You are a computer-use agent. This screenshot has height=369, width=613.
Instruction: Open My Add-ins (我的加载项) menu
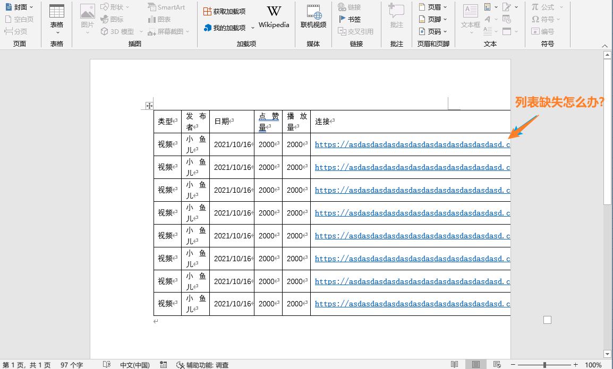[x=229, y=28]
